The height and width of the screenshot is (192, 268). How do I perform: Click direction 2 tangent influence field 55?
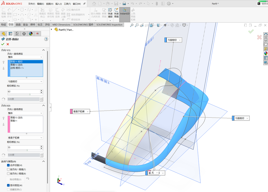pos(24,147)
